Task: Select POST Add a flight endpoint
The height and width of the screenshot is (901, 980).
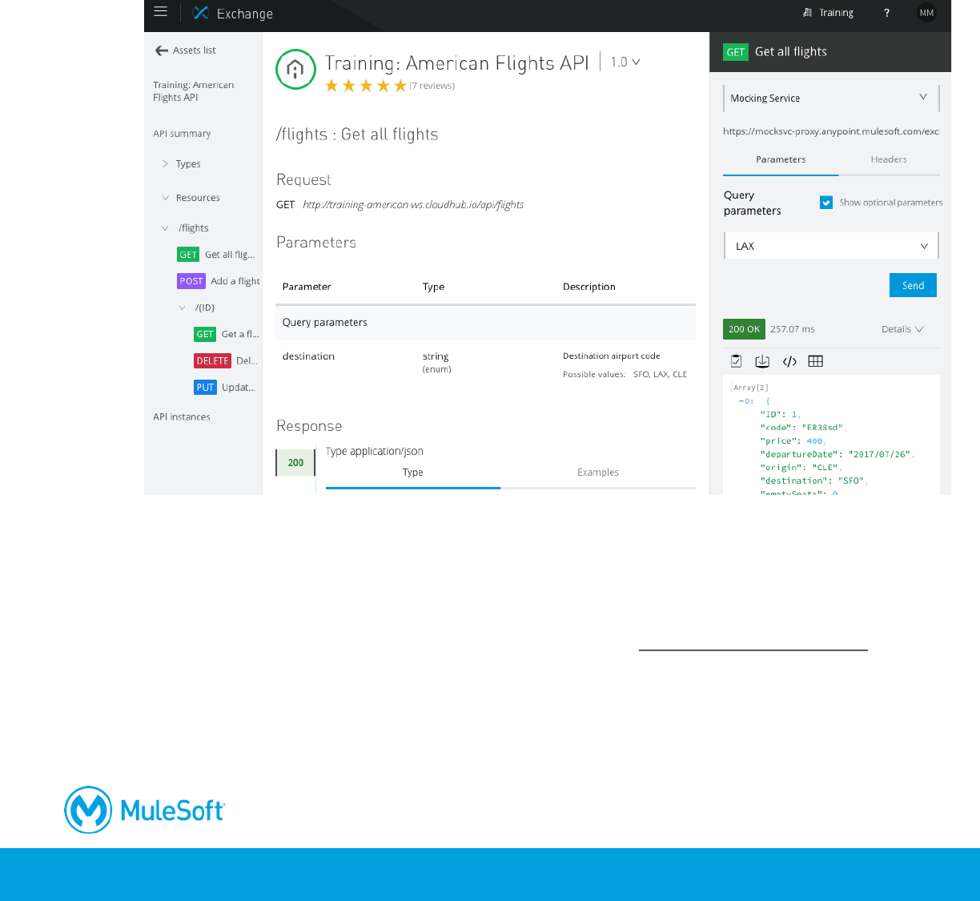Action: (219, 281)
